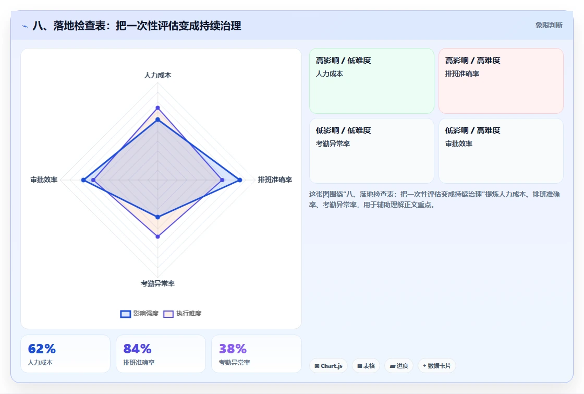Image resolution: width=584 pixels, height=394 pixels.
Task: Click 人力成本 text in the green quadrant
Action: click(x=330, y=74)
